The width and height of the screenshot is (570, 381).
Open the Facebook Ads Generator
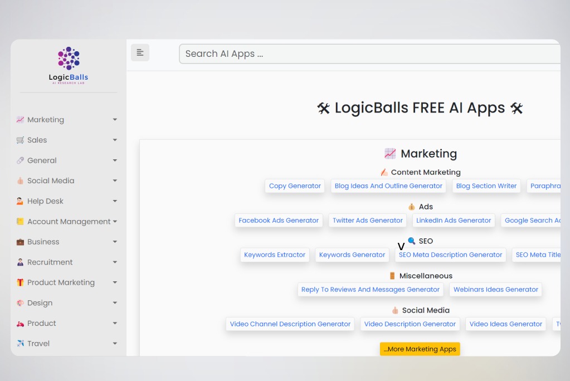279,221
